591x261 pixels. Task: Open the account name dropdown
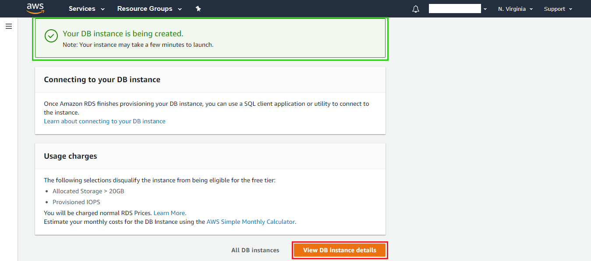(458, 9)
